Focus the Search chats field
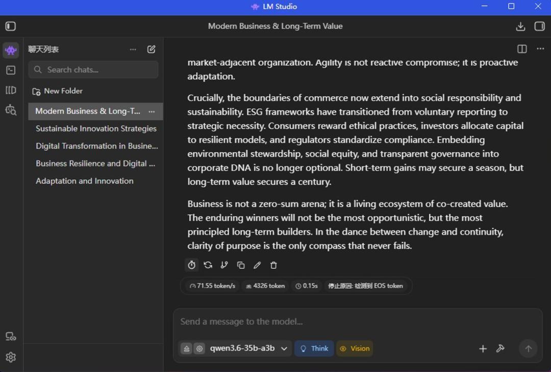This screenshot has height=372, width=551. (93, 70)
